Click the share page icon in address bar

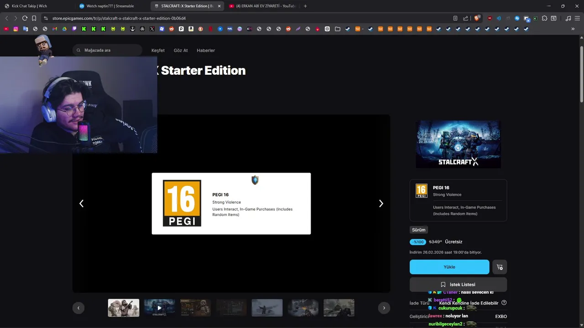[x=465, y=18]
